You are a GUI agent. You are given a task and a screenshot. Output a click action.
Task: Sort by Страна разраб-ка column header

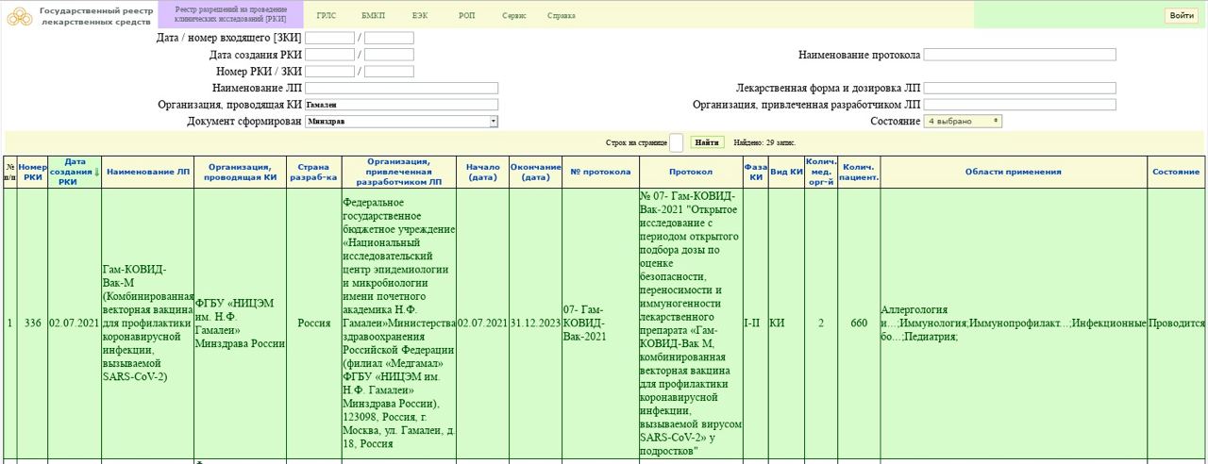(314, 172)
